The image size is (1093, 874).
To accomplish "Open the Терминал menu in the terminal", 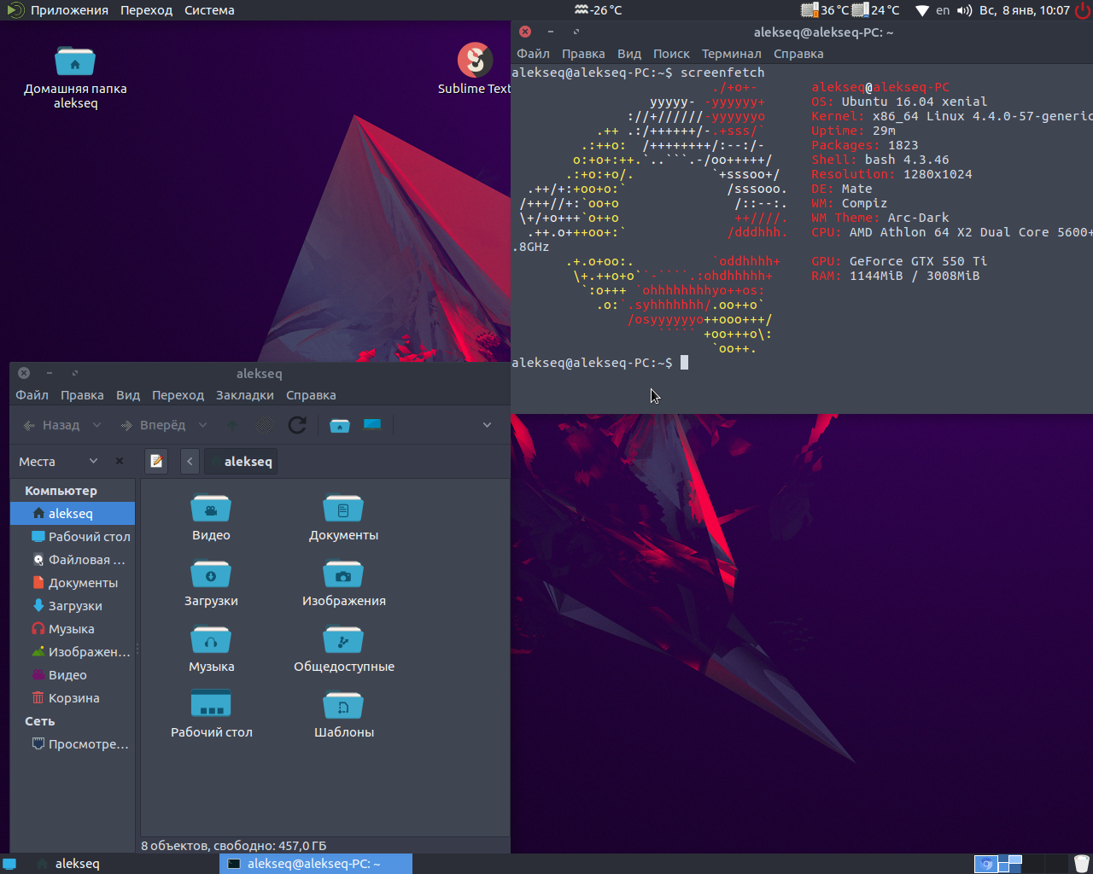I will [731, 54].
